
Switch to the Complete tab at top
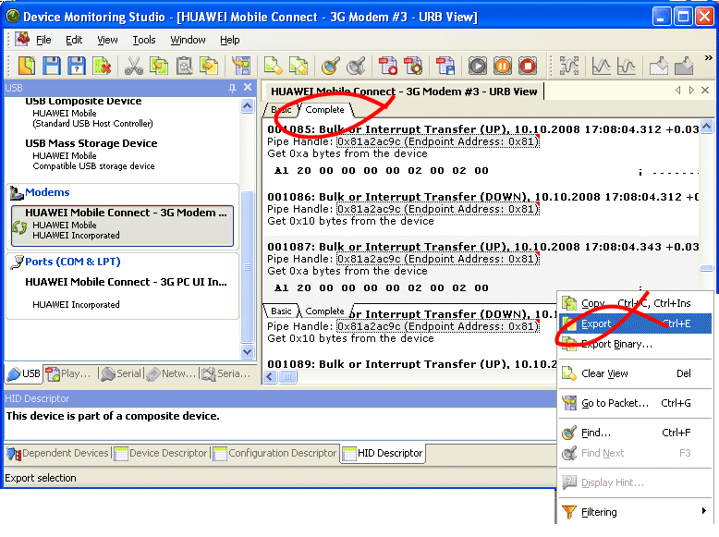[324, 110]
